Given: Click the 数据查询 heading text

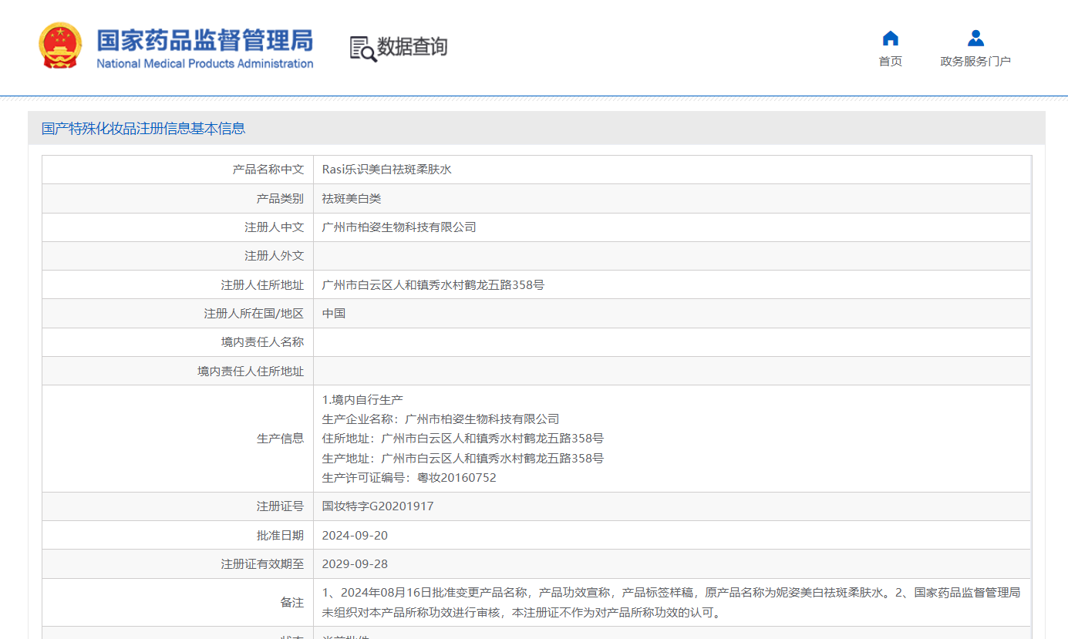Looking at the screenshot, I should pos(412,47).
